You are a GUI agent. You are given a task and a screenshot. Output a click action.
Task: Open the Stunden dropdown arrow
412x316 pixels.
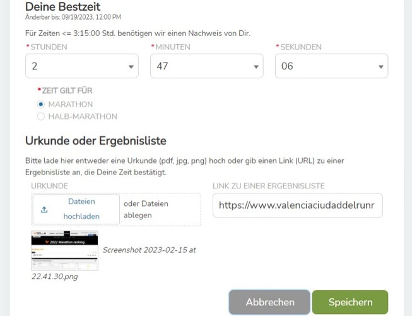click(131, 66)
